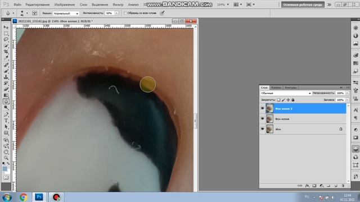Select the Blur tool
Screen dimensions: 360x202
(6, 102)
